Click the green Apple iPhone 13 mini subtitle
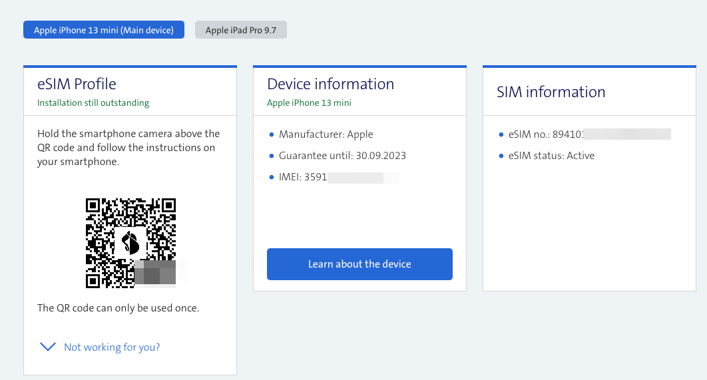Viewport: 707px width, 380px height. (309, 102)
